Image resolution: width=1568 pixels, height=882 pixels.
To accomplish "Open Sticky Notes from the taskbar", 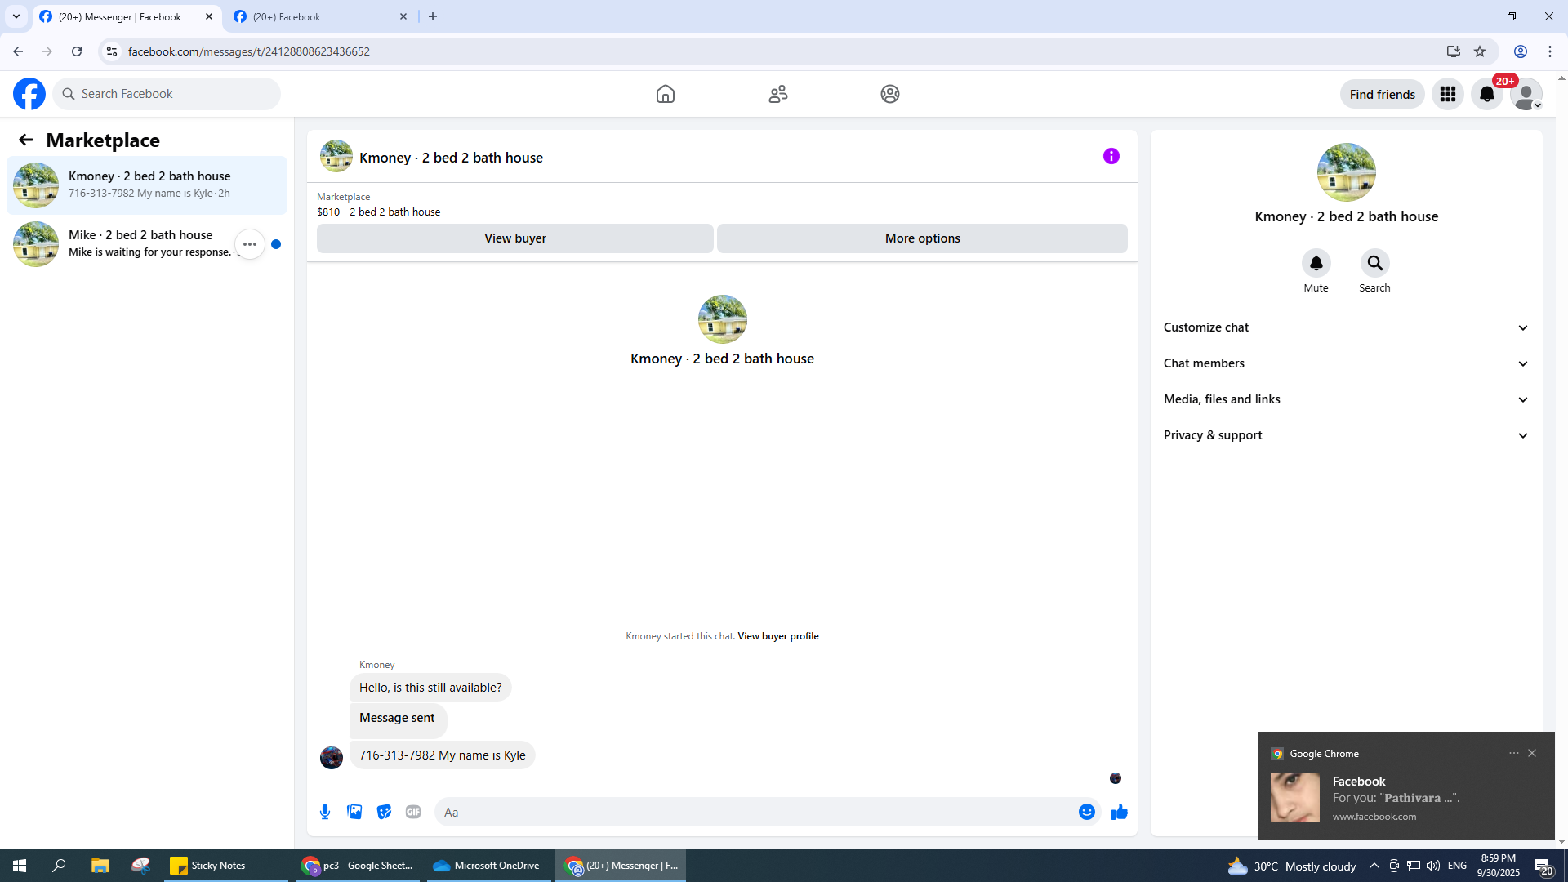I will coord(208,866).
